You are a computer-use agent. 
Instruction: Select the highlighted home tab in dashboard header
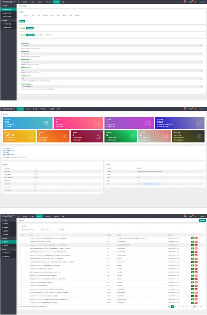coord(20,109)
